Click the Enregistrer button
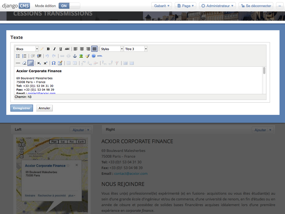This screenshot has height=214, width=285. [x=22, y=108]
